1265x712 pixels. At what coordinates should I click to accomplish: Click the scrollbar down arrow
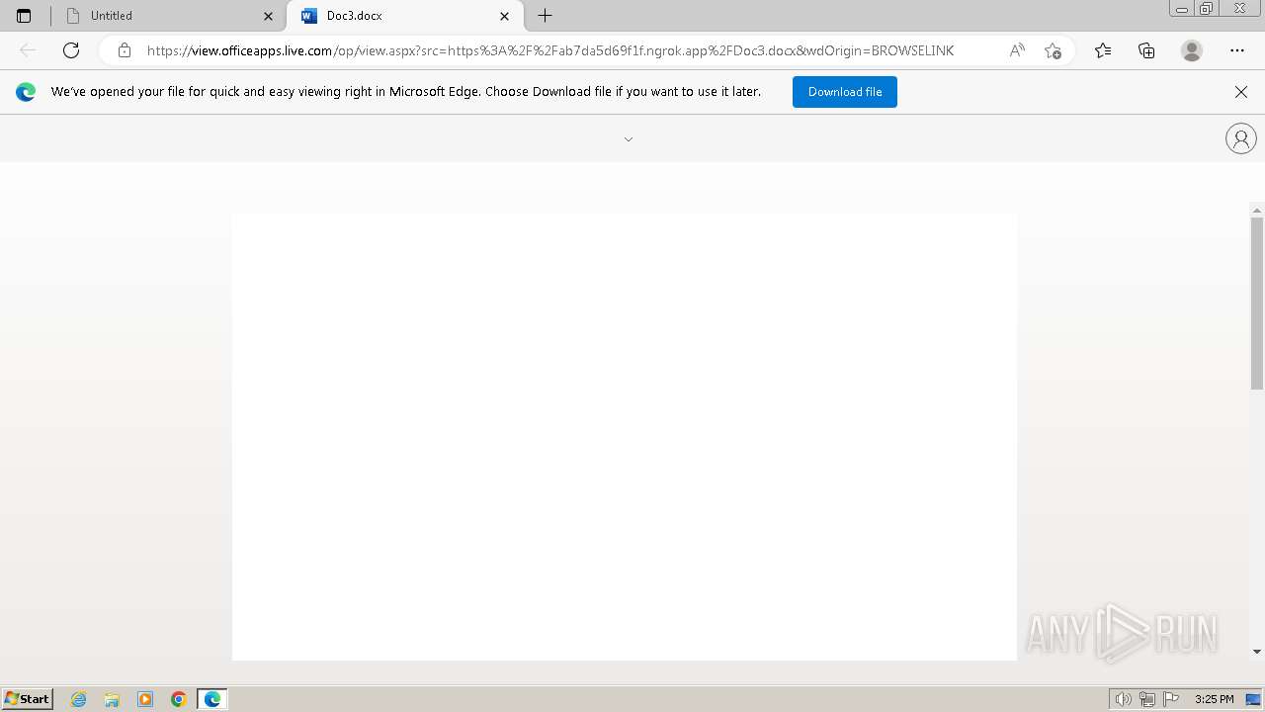[x=1257, y=652]
